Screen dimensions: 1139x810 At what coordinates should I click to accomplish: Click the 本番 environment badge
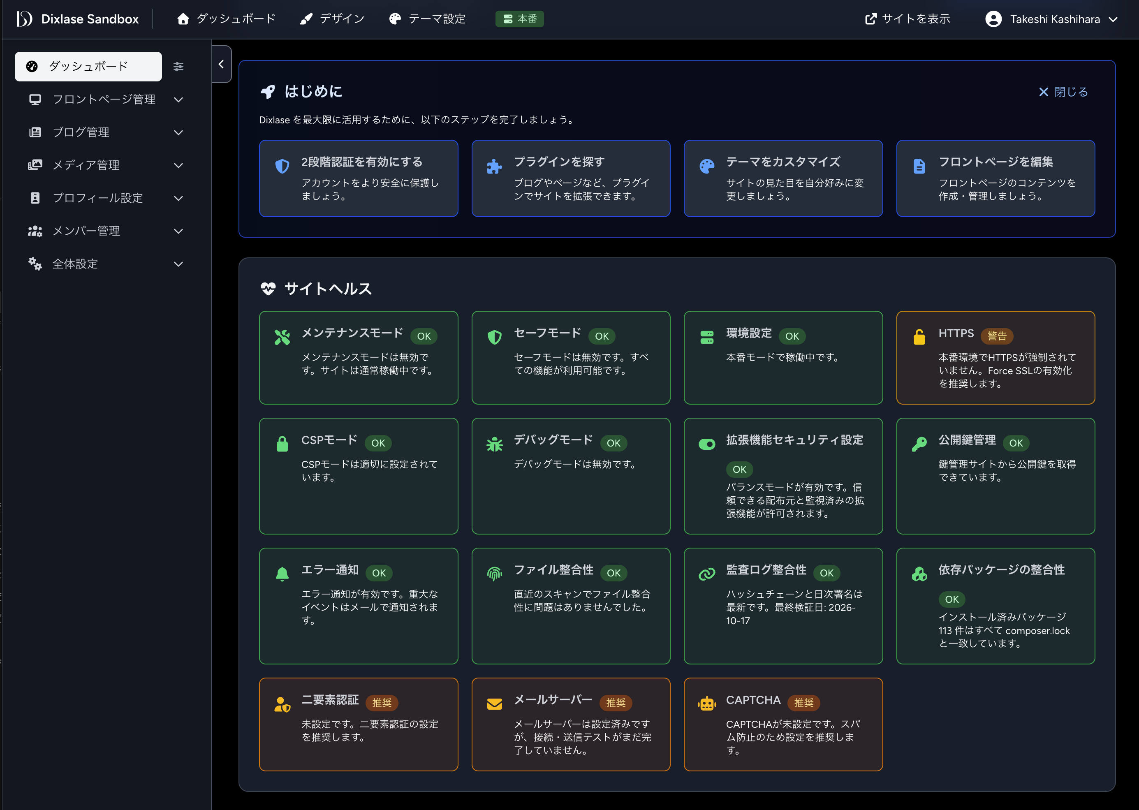520,19
